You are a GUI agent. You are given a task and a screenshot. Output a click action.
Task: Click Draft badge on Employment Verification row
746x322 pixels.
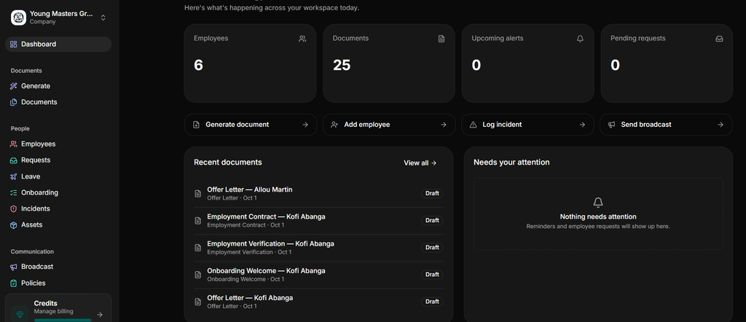(x=432, y=248)
